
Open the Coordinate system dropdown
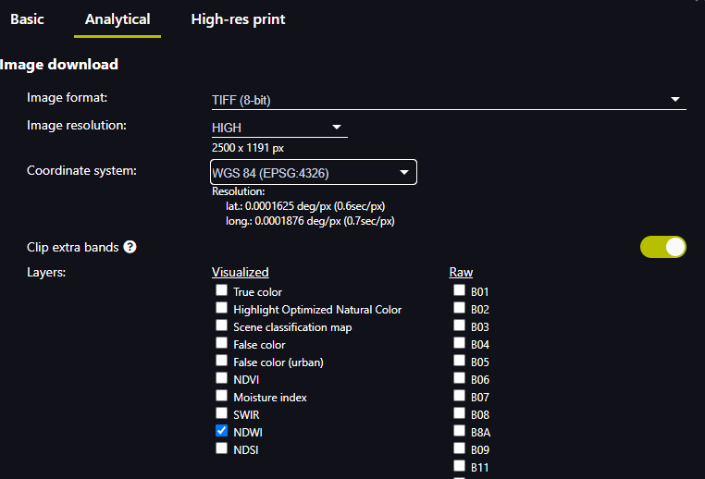pos(314,172)
